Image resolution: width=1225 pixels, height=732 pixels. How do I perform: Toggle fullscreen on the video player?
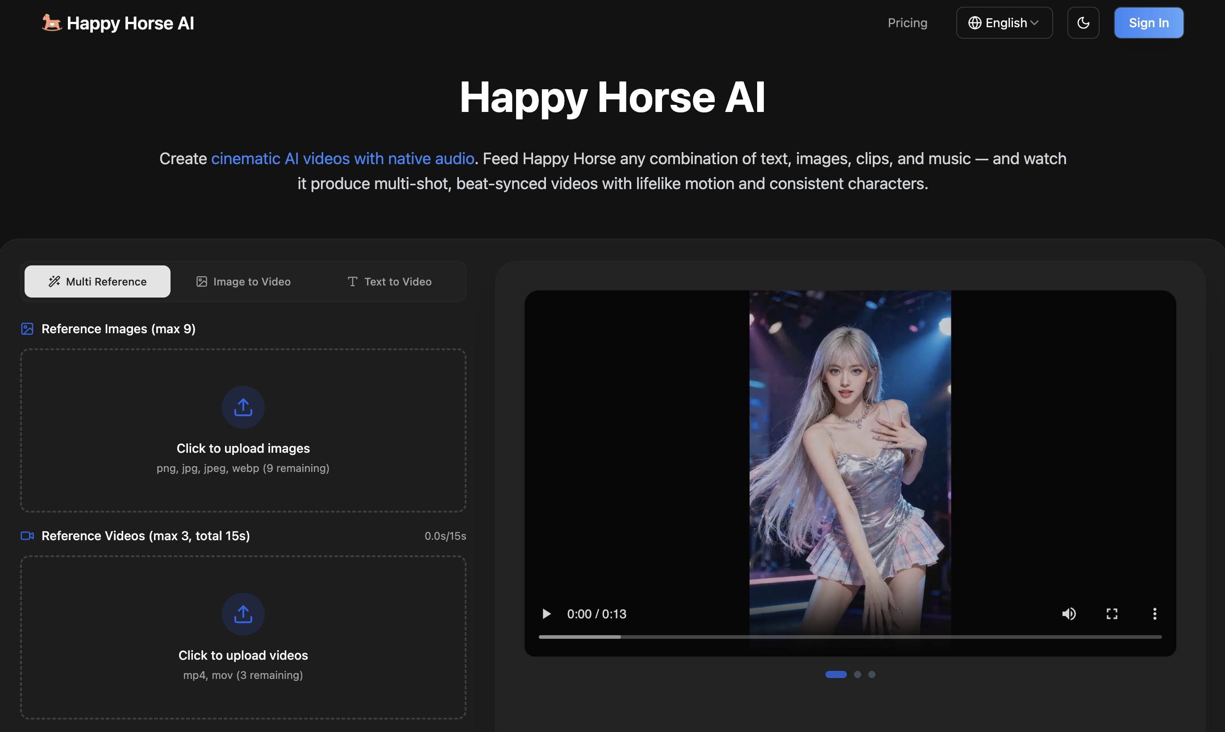1112,614
